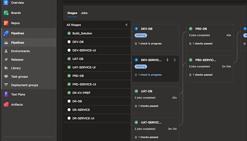Viewport: 247px width, 141px height.
Task: Open Deployment groups under Pipelines
Action: [24, 85]
